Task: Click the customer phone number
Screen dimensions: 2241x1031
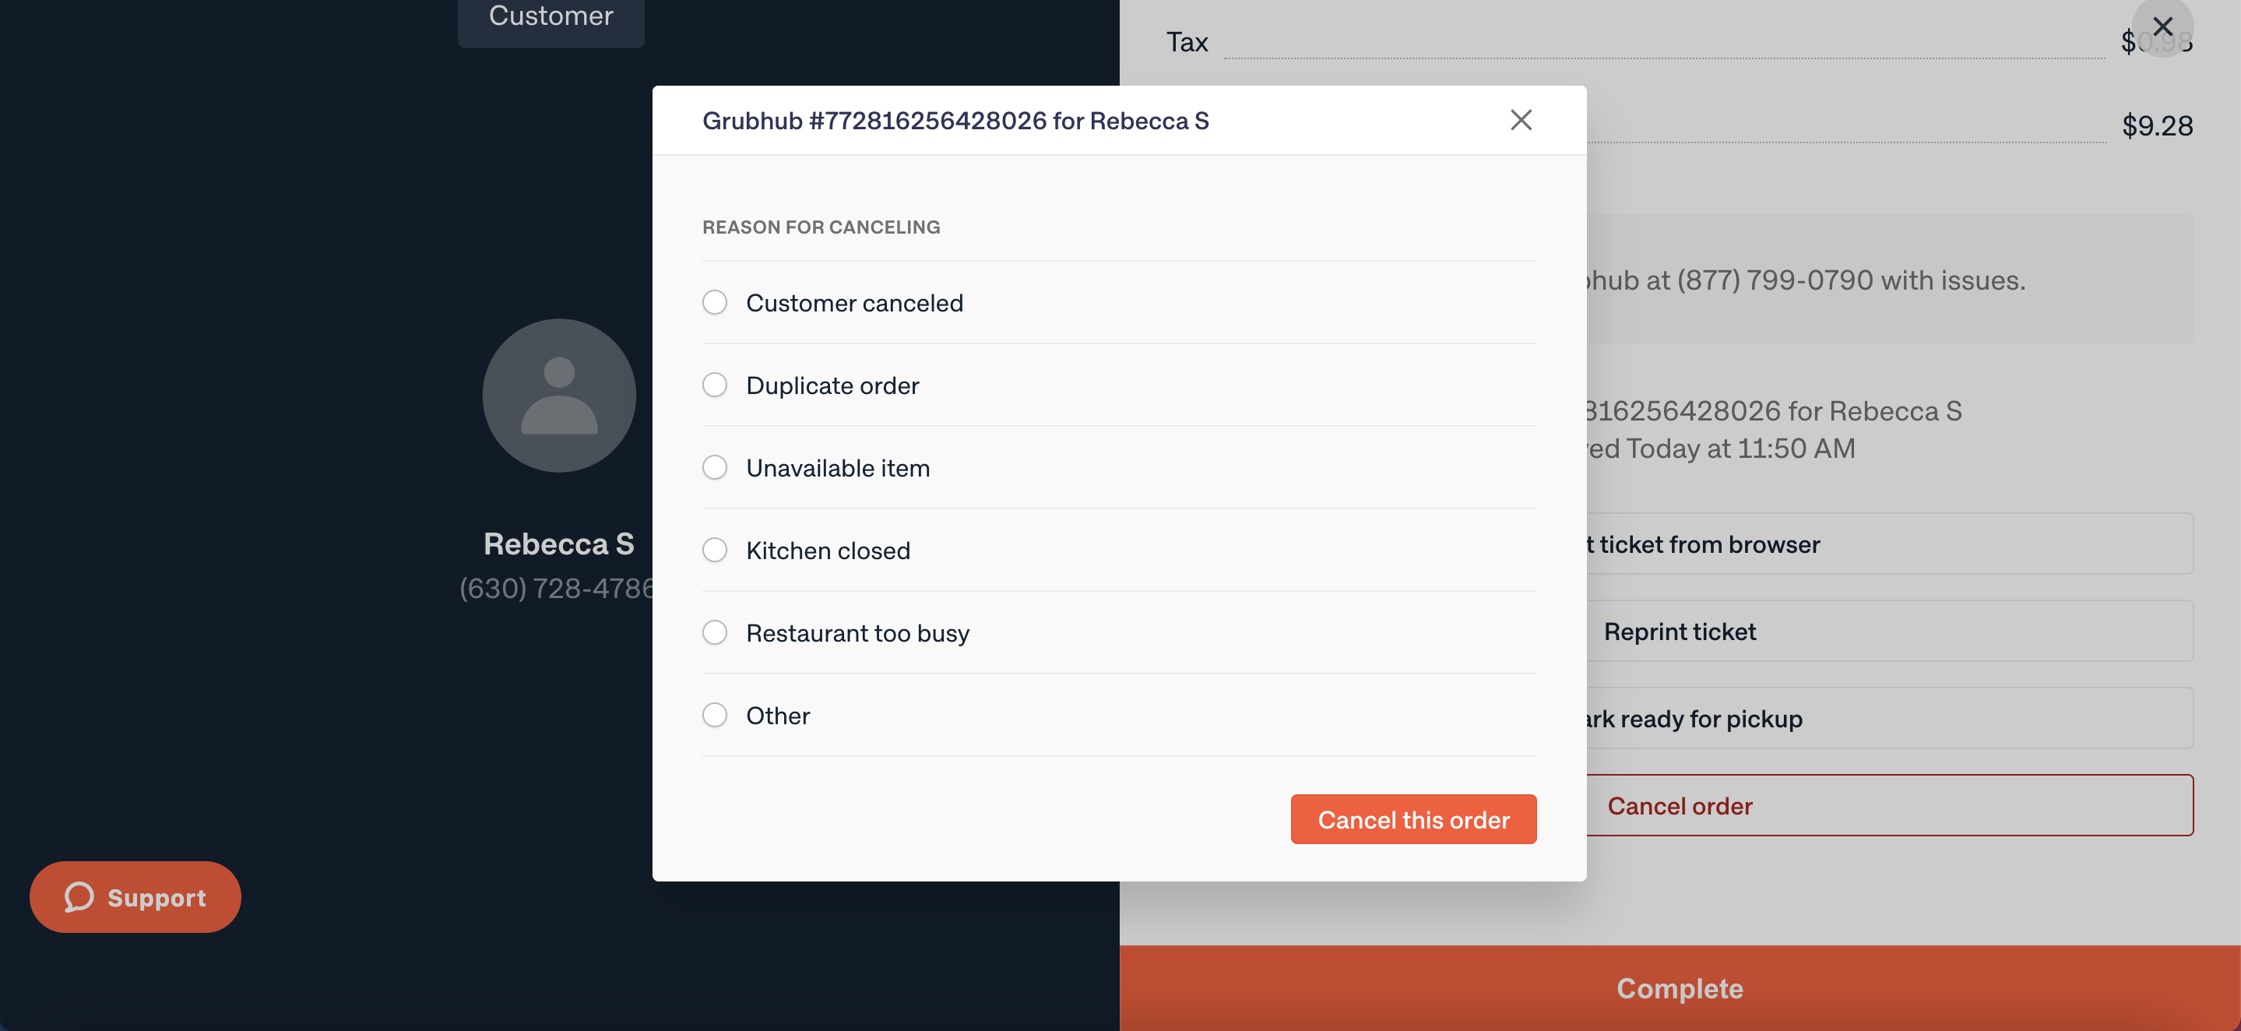Action: click(x=557, y=589)
